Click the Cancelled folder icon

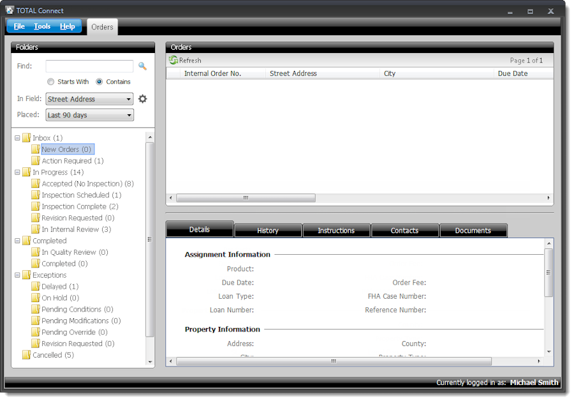(26, 355)
